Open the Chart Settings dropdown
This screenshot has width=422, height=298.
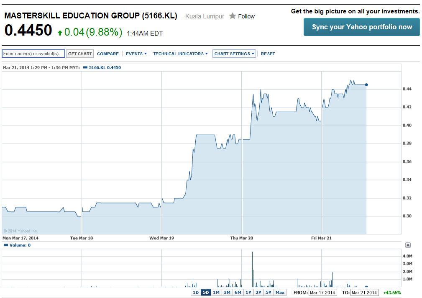click(x=234, y=54)
